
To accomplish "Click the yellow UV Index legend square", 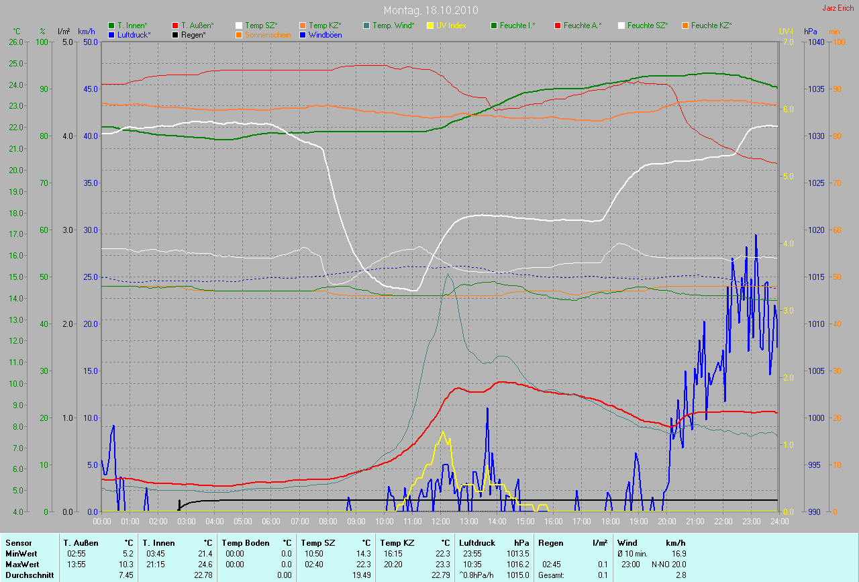I will (430, 26).
